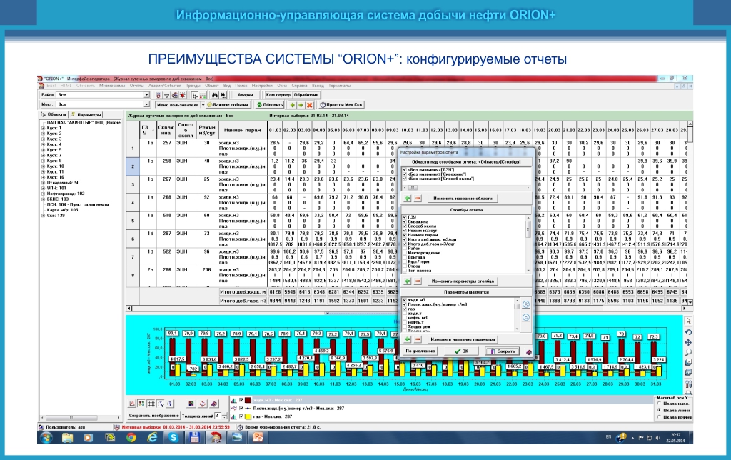Viewport: 731px width, 460px height.
Task: Remove an area with the top red minus in dialog
Action: click(418, 199)
